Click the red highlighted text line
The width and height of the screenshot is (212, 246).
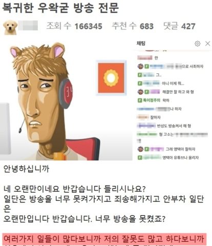tap(104, 239)
